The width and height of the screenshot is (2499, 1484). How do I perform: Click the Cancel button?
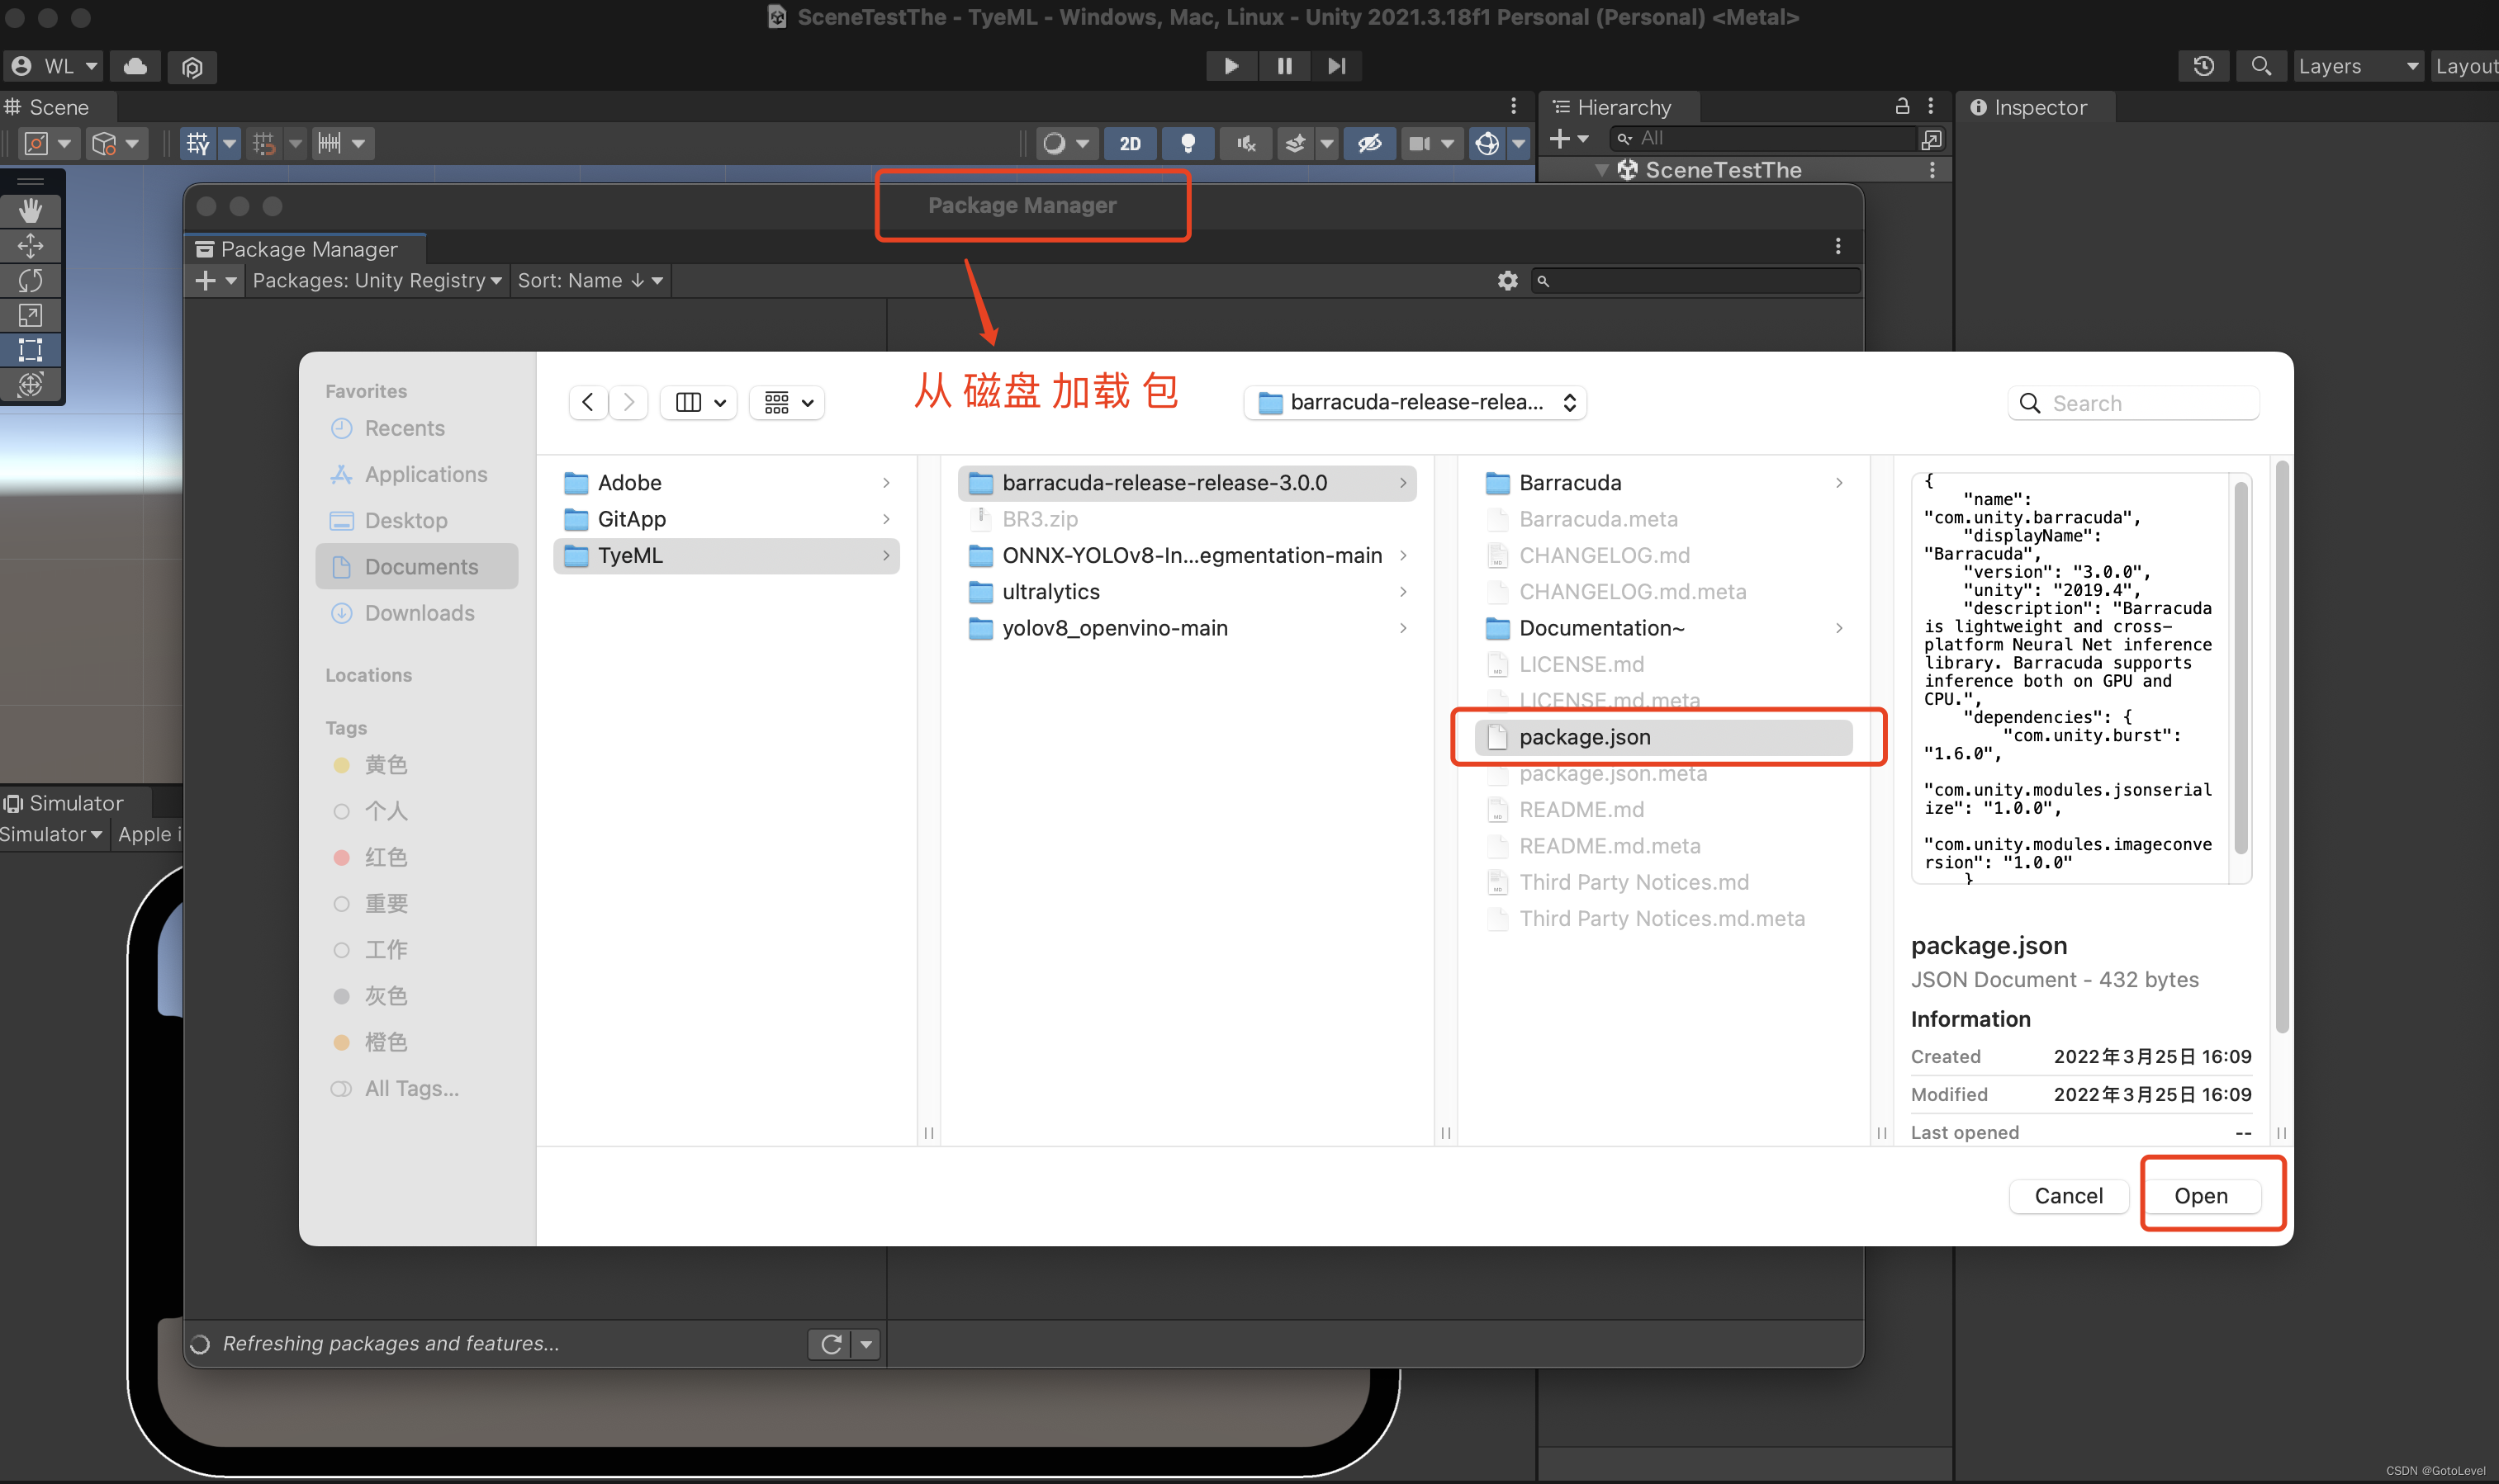click(2068, 1196)
